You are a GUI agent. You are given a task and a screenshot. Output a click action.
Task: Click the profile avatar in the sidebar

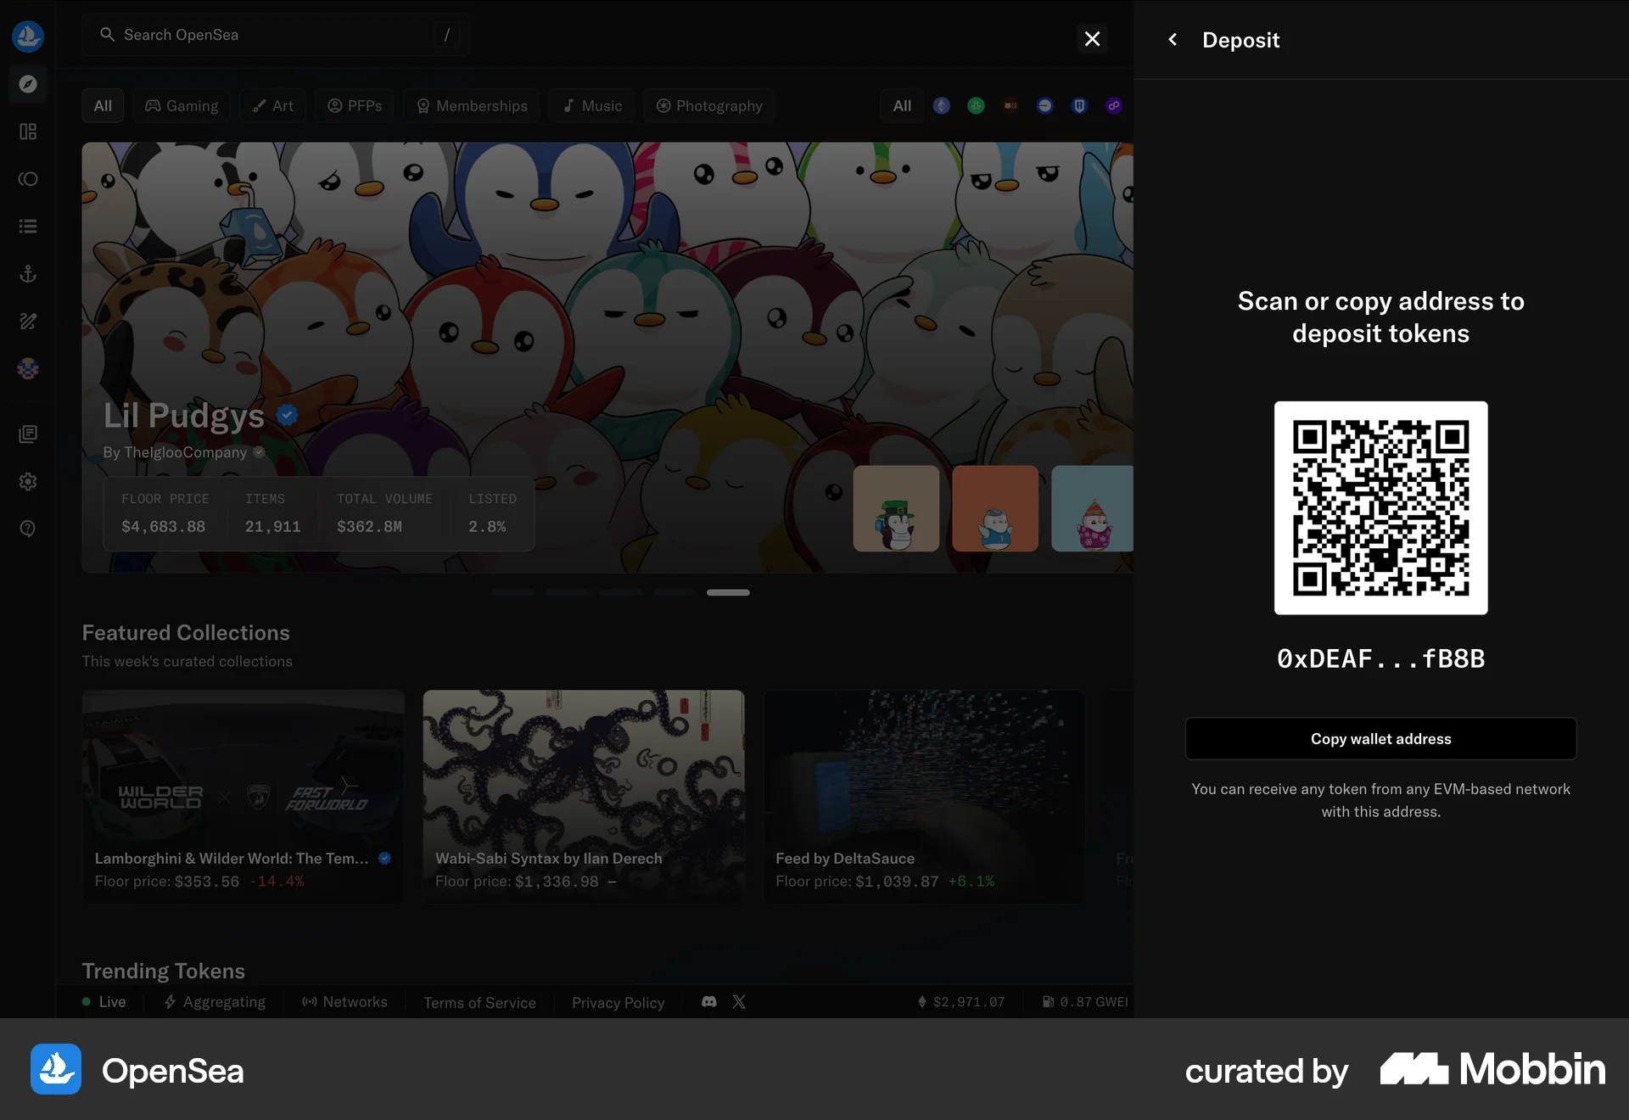(x=28, y=368)
